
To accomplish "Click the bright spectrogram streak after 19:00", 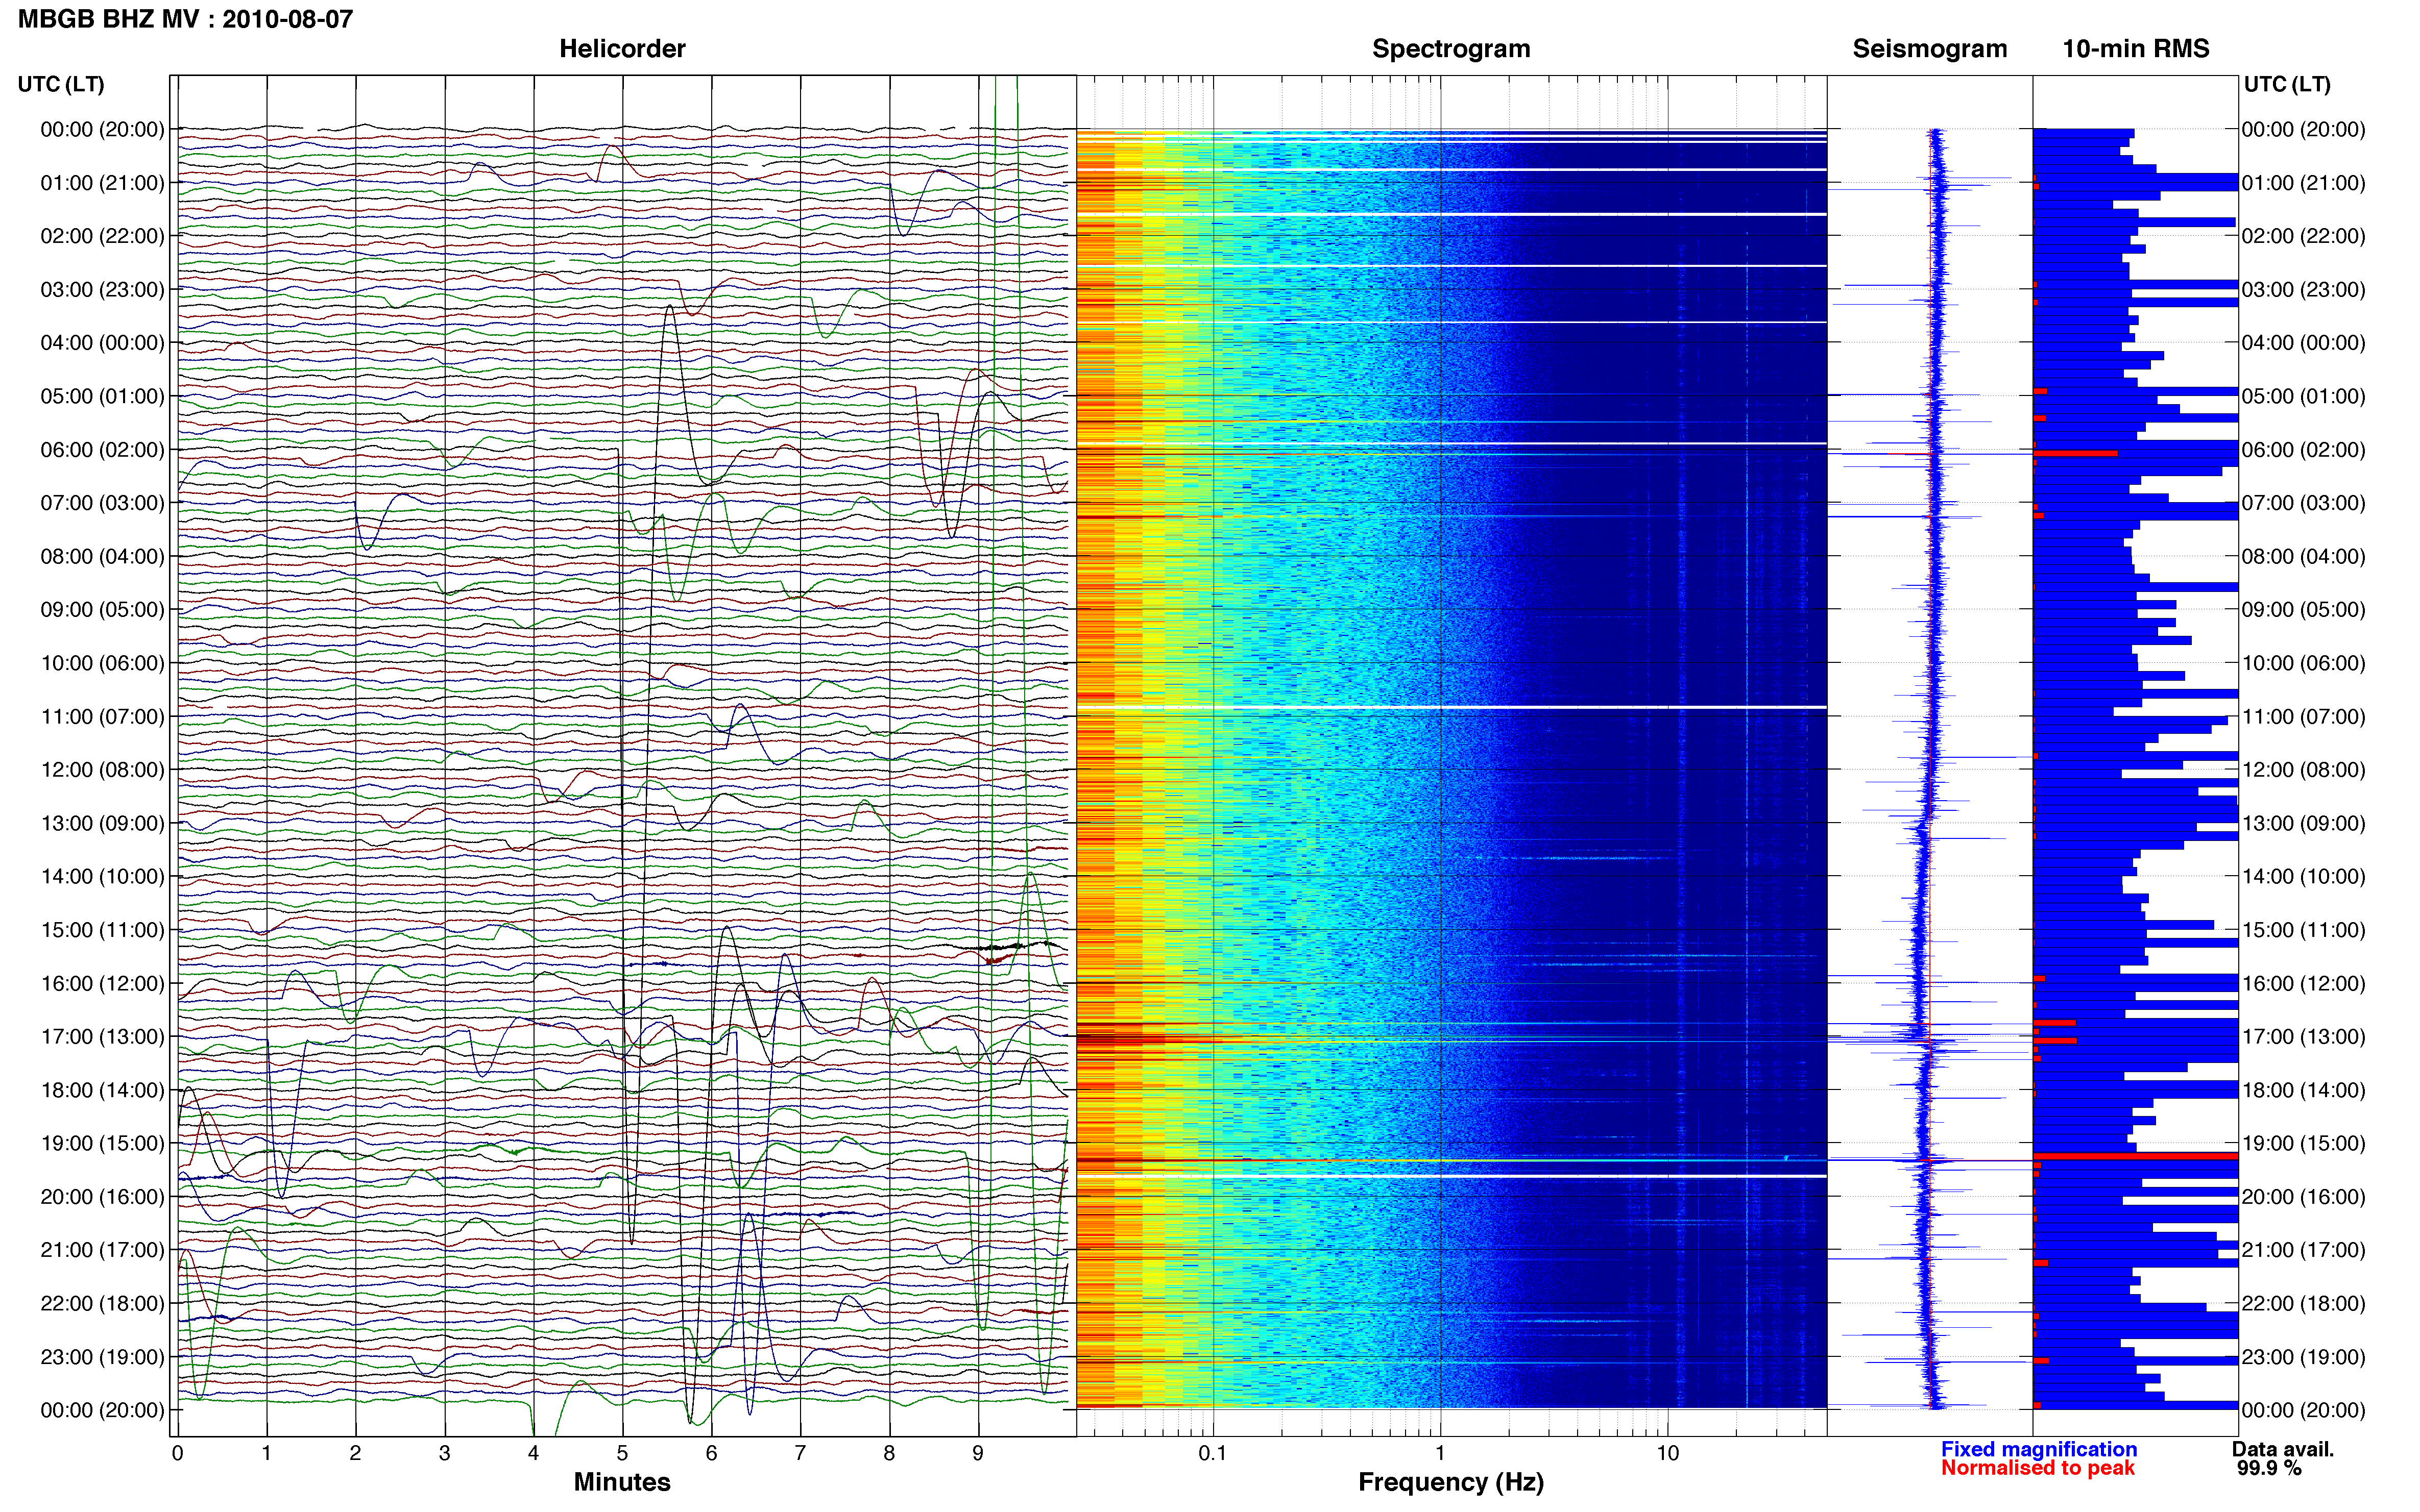I will 1450,1161.
